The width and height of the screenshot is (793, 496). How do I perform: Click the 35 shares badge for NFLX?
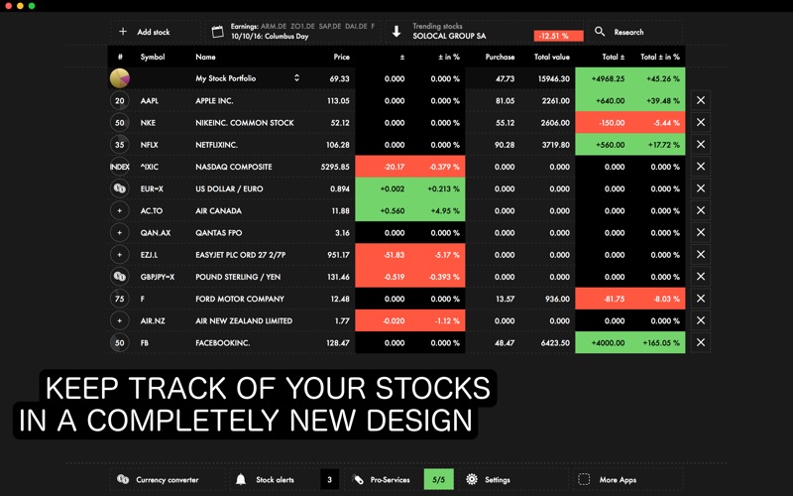pos(120,145)
